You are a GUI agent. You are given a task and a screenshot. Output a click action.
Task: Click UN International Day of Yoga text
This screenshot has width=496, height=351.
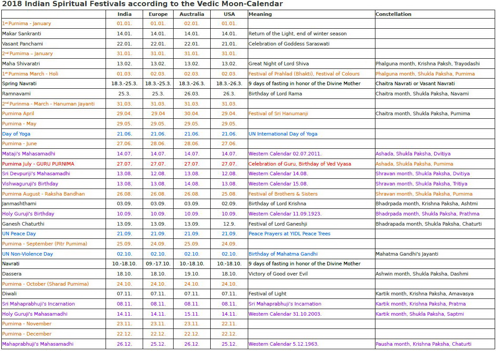pos(283,134)
